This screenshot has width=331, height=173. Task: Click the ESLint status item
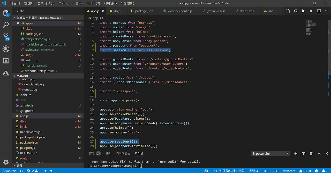pyautogui.click(x=305, y=171)
